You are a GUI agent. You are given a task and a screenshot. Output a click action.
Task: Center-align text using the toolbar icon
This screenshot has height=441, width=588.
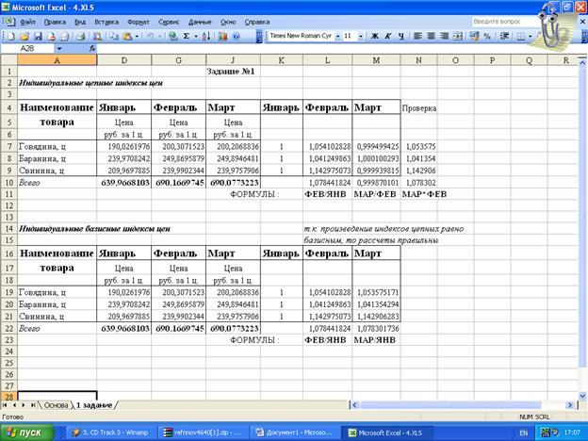pyautogui.click(x=432, y=36)
